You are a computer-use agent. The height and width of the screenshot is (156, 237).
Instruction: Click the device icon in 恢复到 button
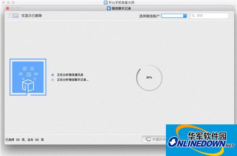tap(148, 139)
